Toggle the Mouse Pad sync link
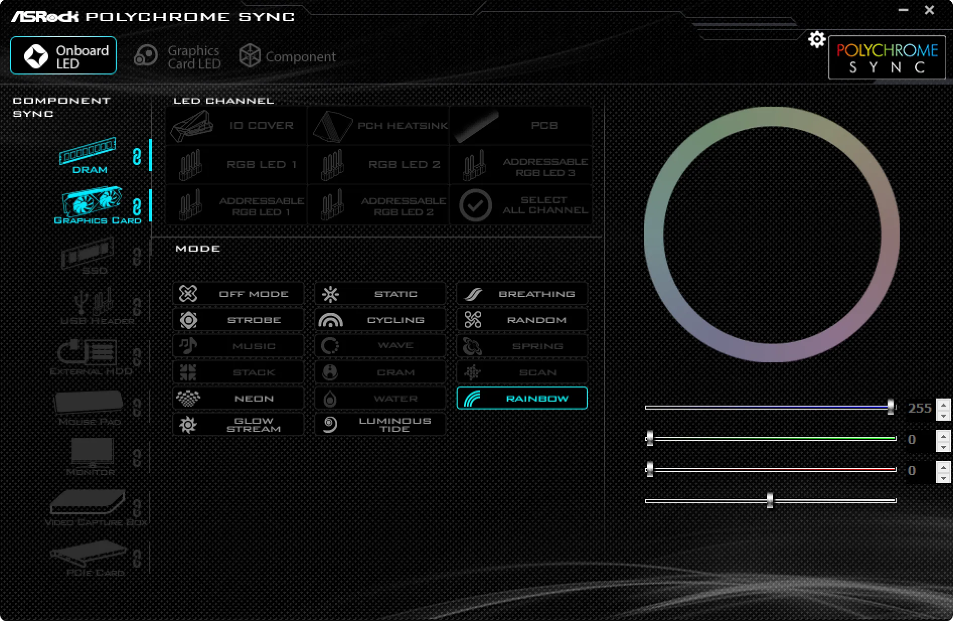 pos(136,407)
